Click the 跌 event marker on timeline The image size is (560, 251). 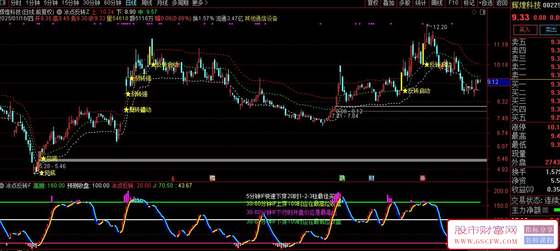point(342,178)
